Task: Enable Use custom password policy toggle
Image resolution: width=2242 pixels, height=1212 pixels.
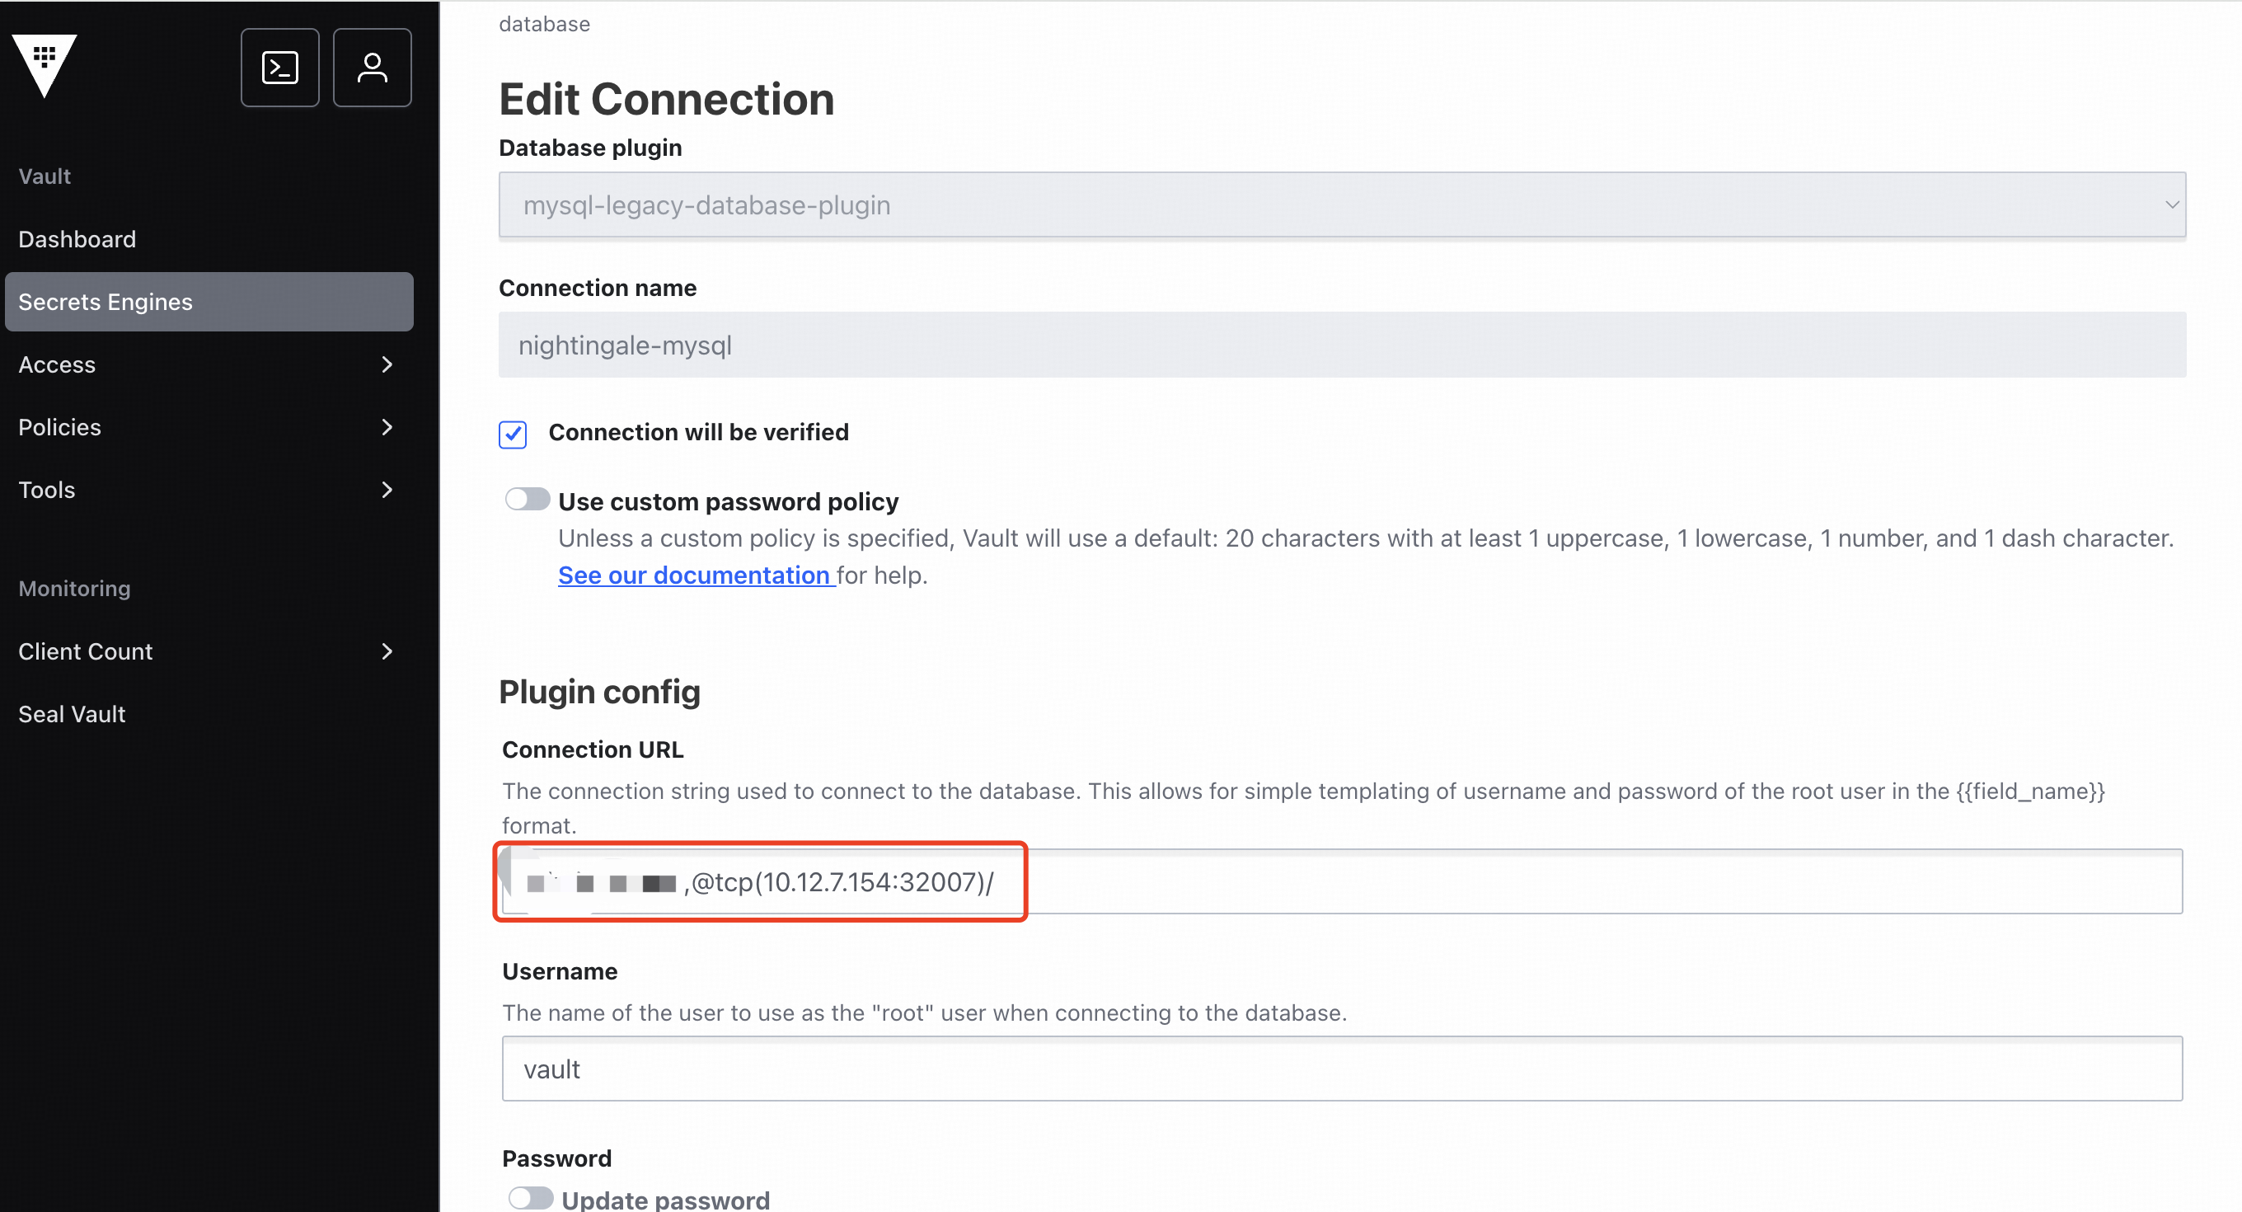Action: click(528, 499)
